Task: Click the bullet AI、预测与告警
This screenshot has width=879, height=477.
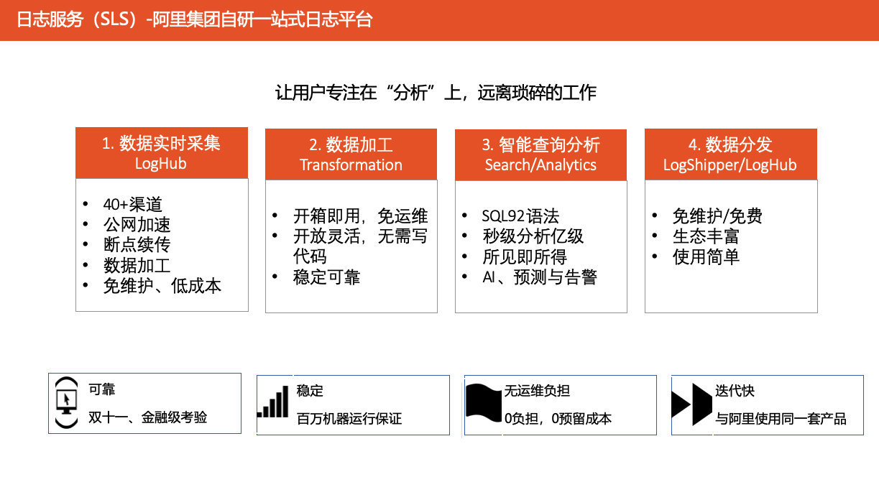Action: tap(539, 277)
